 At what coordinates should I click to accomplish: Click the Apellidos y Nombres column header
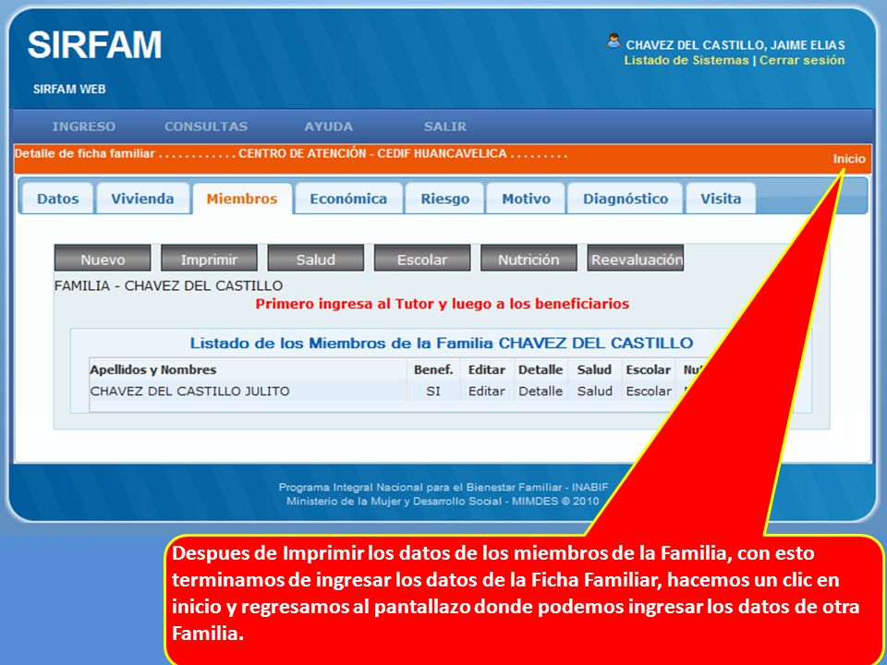[153, 369]
